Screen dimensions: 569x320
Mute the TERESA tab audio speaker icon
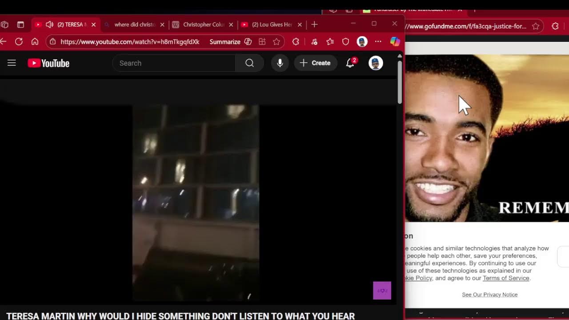(x=49, y=24)
